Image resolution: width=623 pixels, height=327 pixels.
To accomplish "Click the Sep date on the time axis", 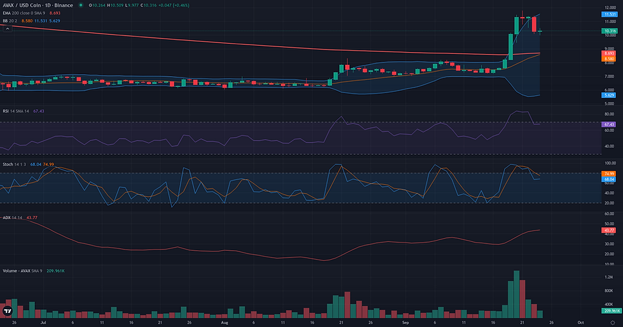I will click(x=406, y=323).
